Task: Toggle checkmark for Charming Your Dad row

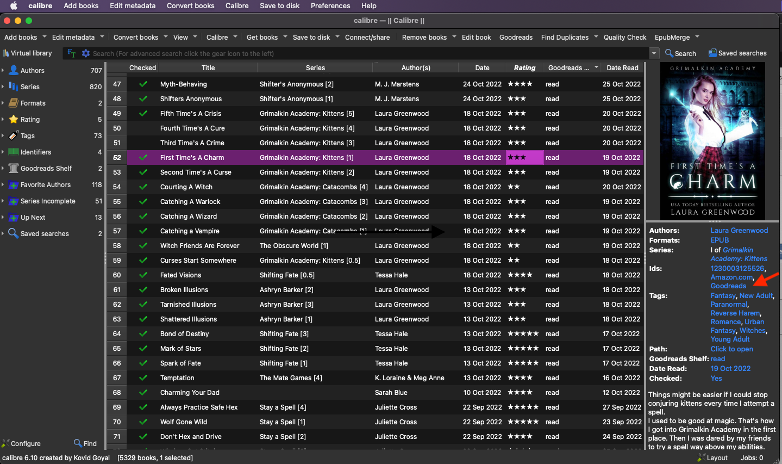Action: [x=143, y=393]
